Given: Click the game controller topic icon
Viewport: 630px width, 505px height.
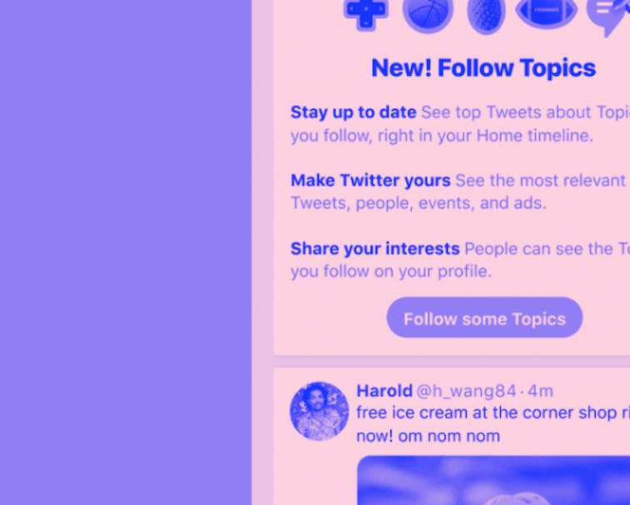Looking at the screenshot, I should pos(365,13).
